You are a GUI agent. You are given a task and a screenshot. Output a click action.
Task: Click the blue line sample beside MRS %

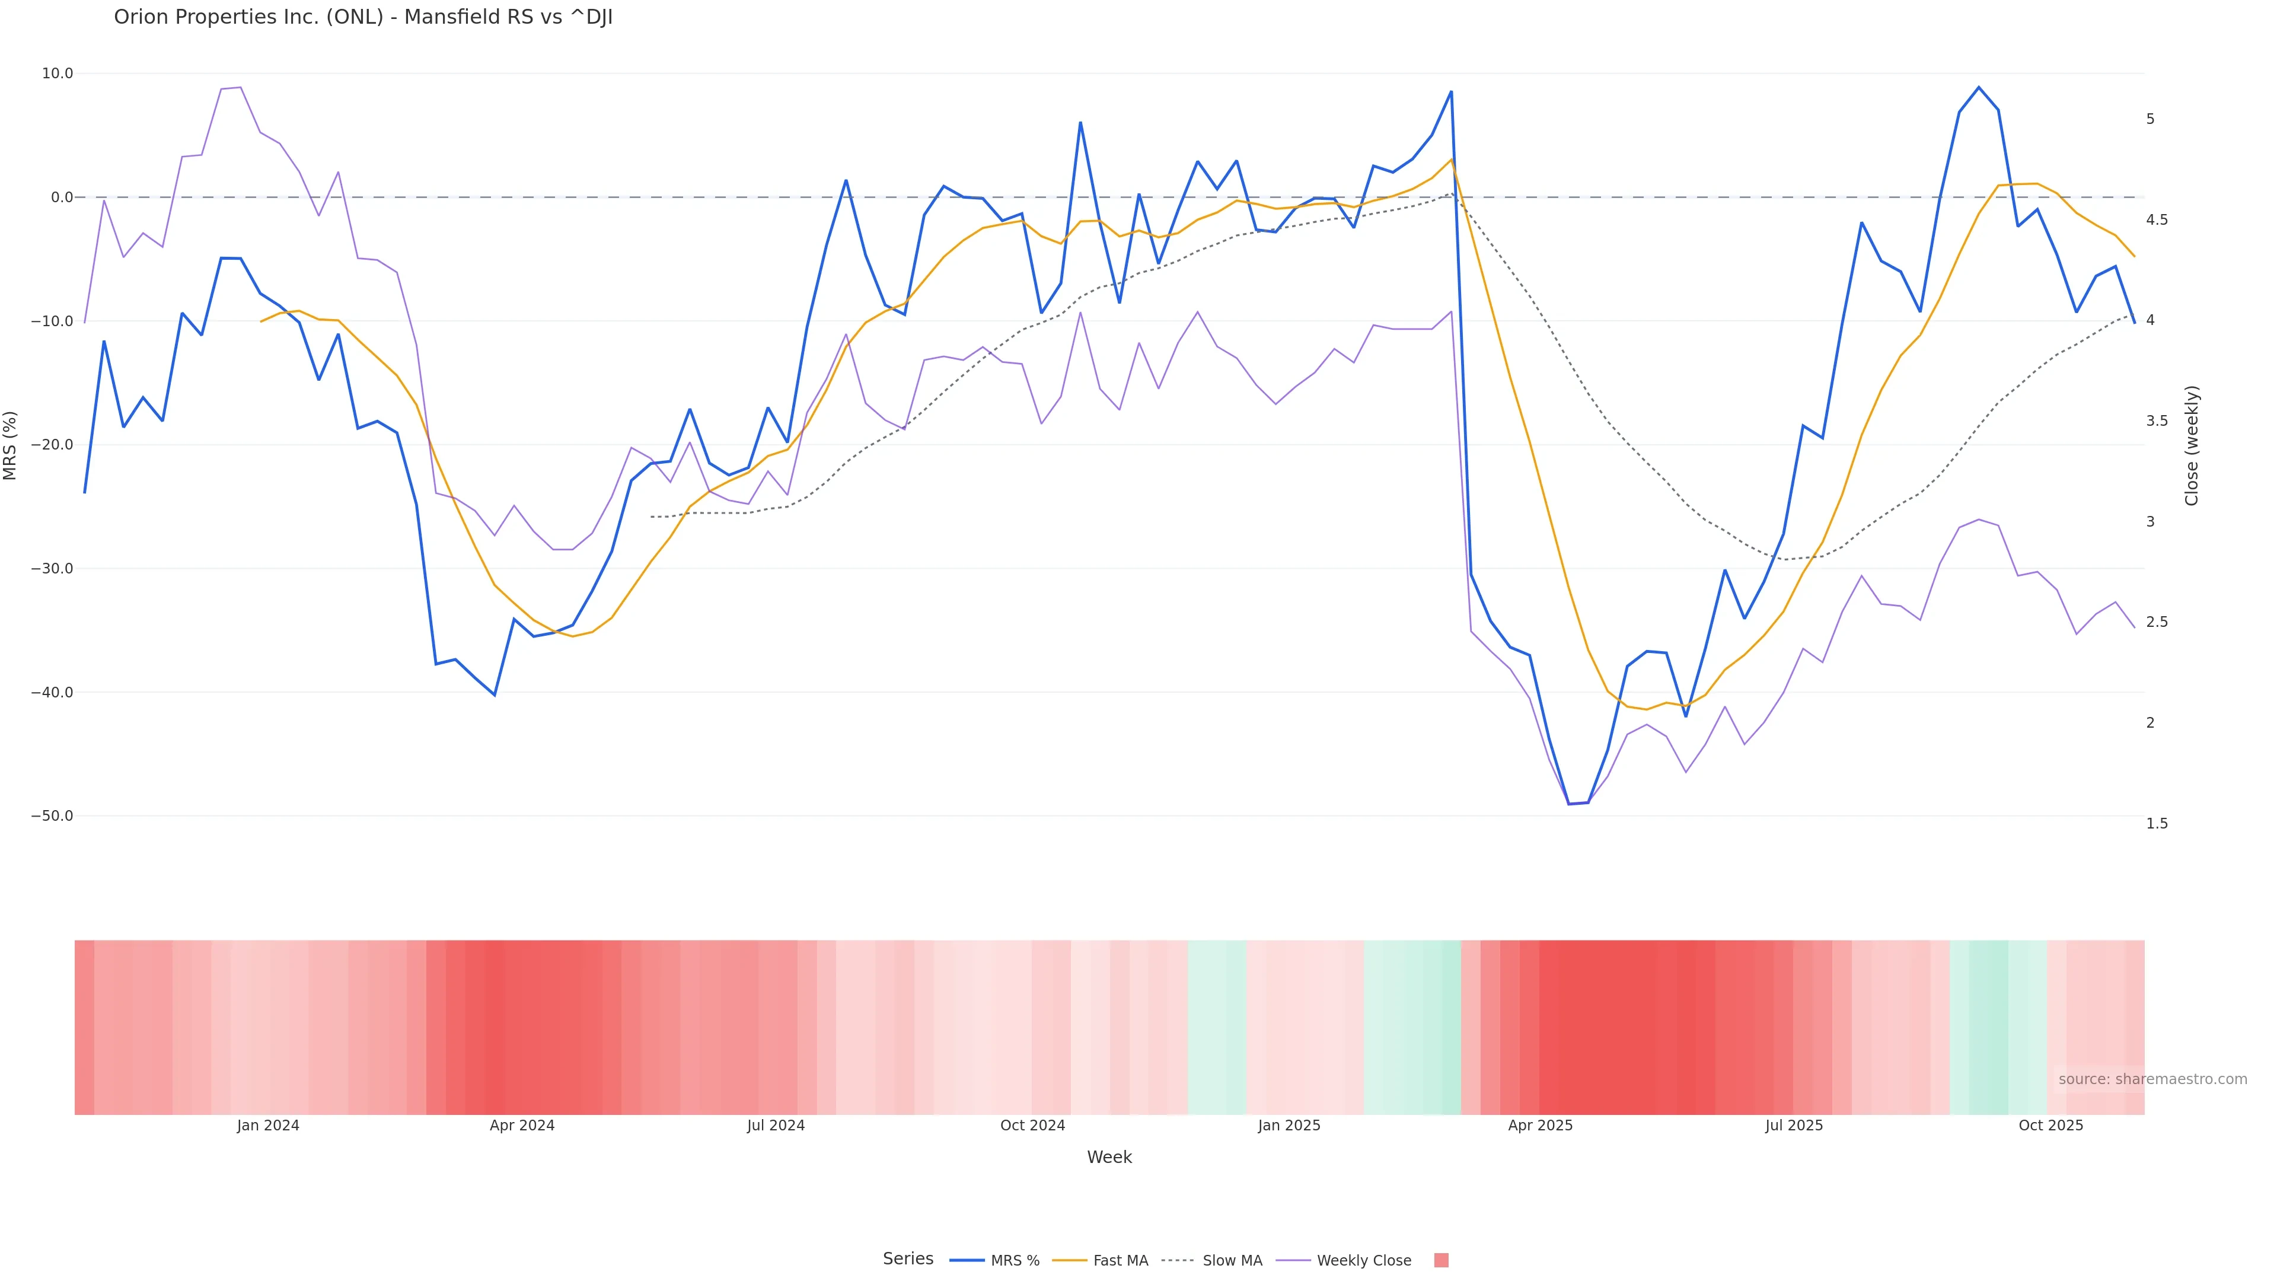click(966, 1260)
